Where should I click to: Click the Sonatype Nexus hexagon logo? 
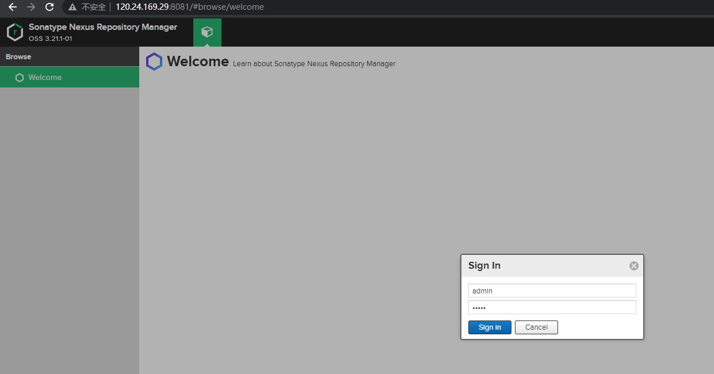15,32
